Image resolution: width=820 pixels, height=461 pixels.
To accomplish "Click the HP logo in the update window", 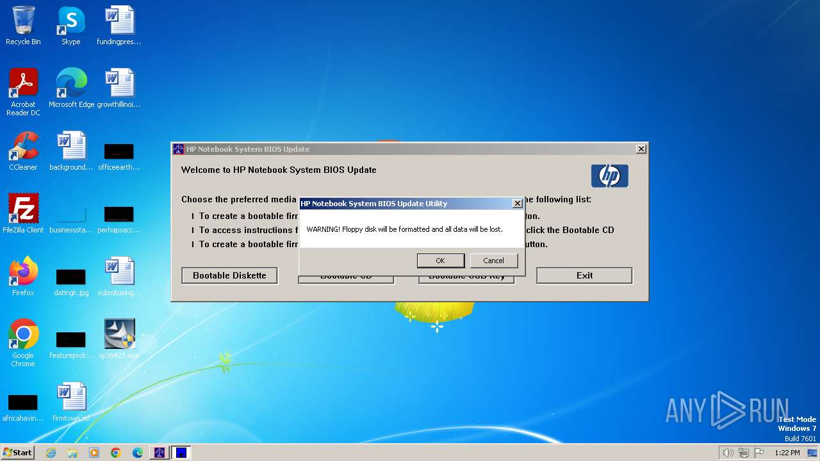I will (x=609, y=176).
